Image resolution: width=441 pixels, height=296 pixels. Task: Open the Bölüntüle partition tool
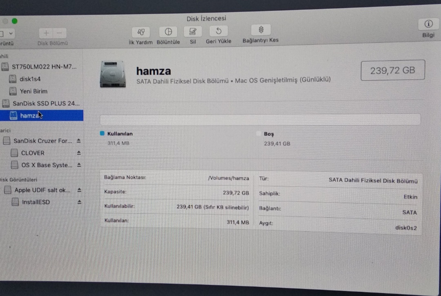(168, 32)
